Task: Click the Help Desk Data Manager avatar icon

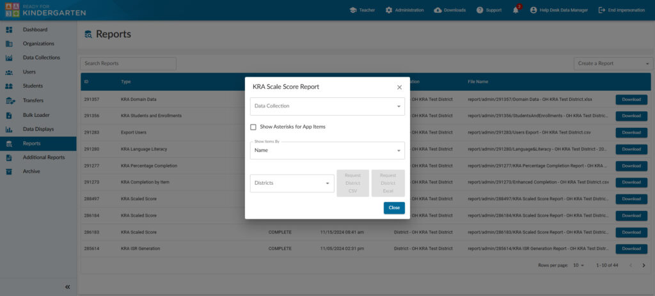Action: pos(533,10)
